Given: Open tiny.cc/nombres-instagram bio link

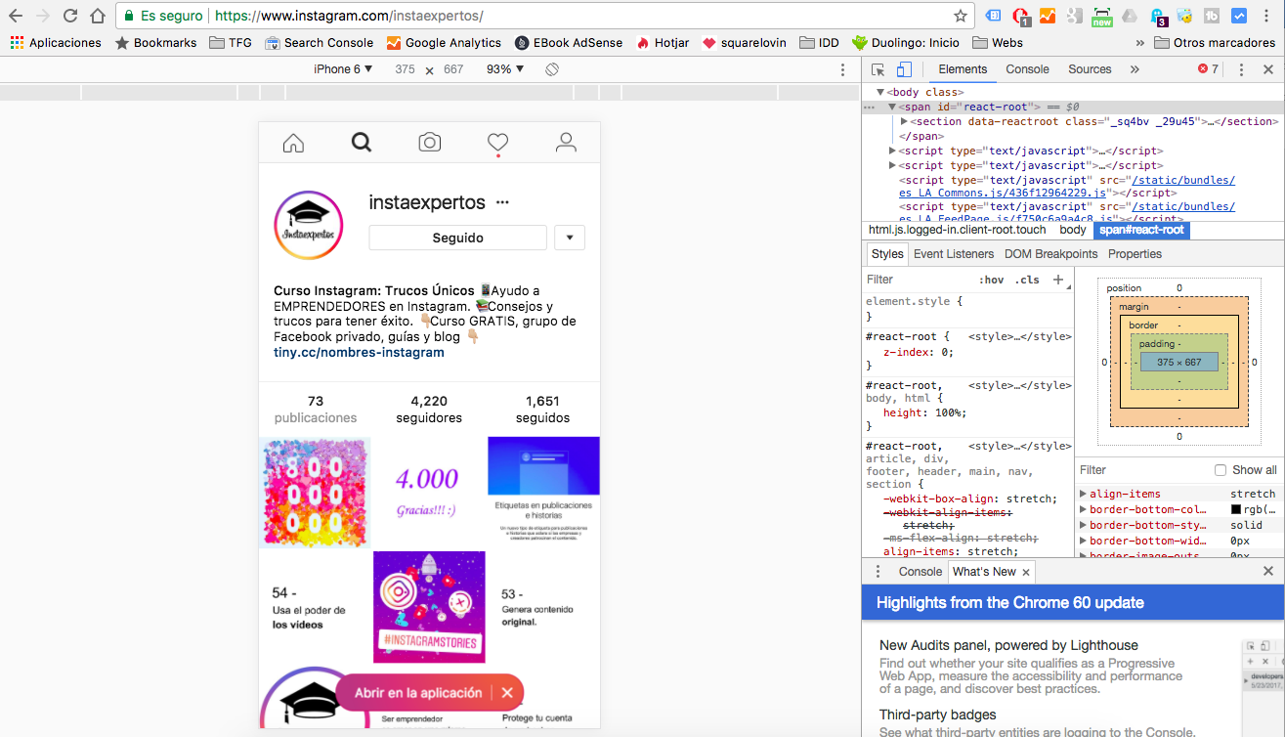Looking at the screenshot, I should click(359, 352).
